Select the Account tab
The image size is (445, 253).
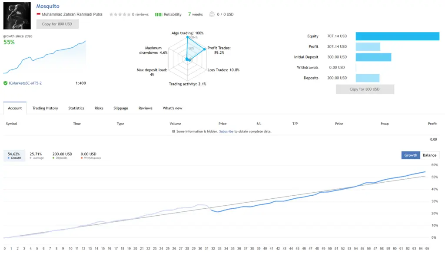[x=15, y=108]
